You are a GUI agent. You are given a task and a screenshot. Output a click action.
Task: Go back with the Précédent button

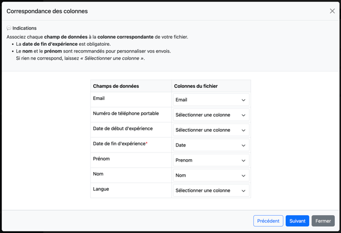click(x=268, y=221)
